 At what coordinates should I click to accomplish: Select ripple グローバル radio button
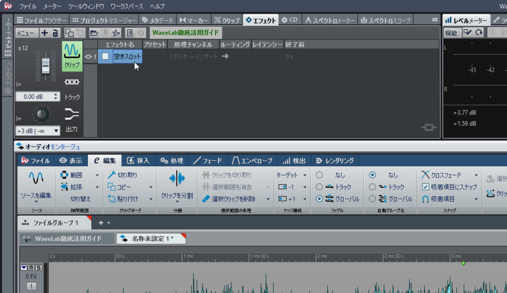[x=319, y=199]
